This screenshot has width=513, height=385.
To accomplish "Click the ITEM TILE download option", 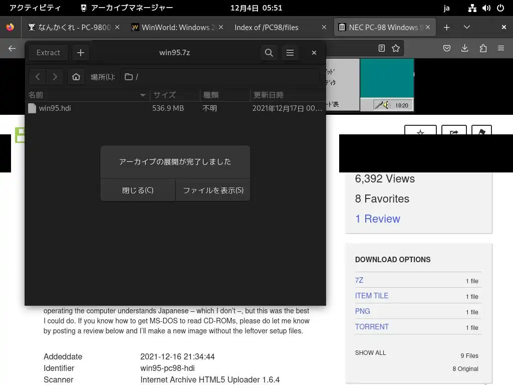I will 372,296.
